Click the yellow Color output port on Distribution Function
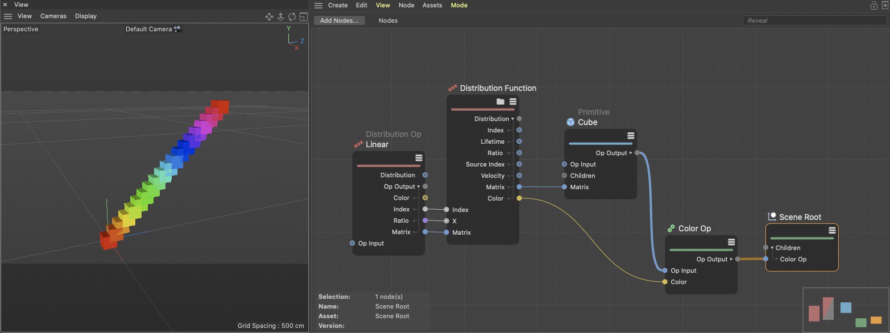The width and height of the screenshot is (890, 333). [519, 198]
